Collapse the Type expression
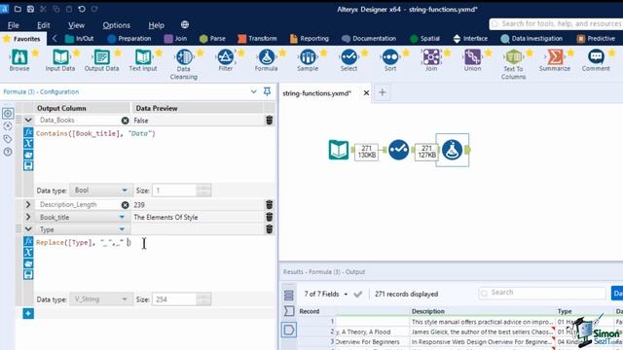 point(28,229)
